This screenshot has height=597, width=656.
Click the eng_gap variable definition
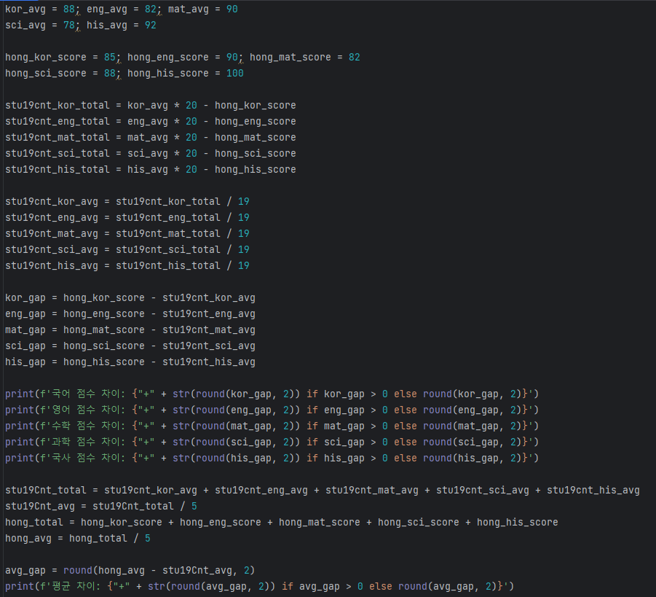[x=25, y=314]
